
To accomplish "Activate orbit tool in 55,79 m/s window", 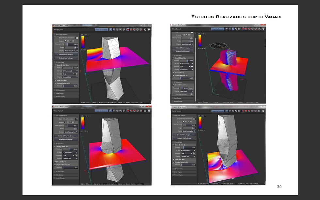I will coord(117,30).
